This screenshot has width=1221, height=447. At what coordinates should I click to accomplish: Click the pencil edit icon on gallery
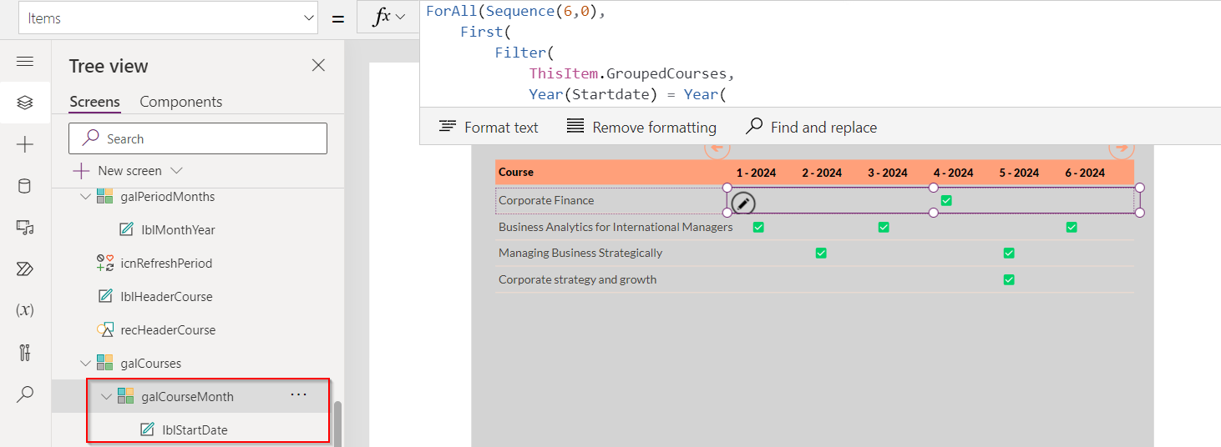[x=743, y=203]
